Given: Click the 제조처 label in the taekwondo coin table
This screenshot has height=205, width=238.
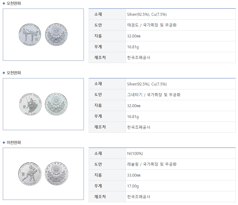Looking at the screenshot, I should pos(100,57).
